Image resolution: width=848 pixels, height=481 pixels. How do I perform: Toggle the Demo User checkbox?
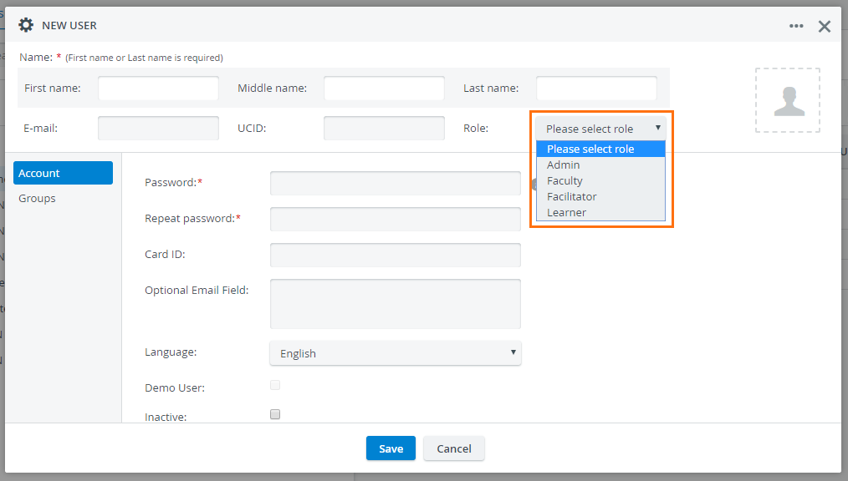275,385
